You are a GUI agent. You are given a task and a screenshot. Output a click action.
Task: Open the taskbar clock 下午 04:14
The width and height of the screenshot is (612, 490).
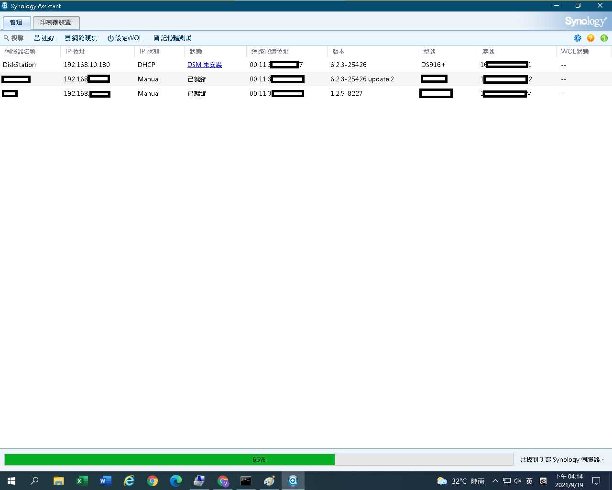pyautogui.click(x=569, y=481)
